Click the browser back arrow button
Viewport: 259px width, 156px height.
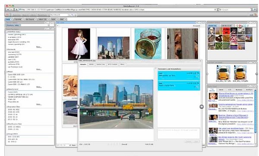point(8,10)
